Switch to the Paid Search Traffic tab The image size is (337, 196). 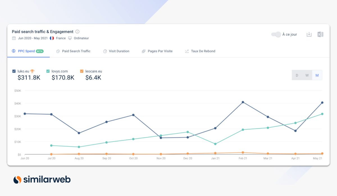(76, 51)
